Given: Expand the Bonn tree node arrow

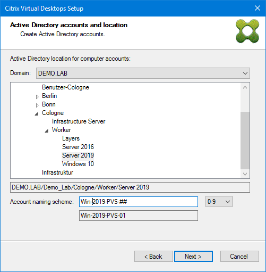Looking at the screenshot, I should [x=37, y=105].
